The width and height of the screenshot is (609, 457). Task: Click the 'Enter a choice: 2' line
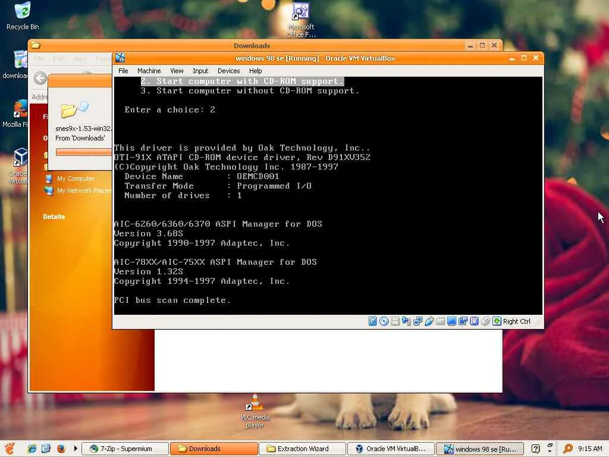pos(169,109)
